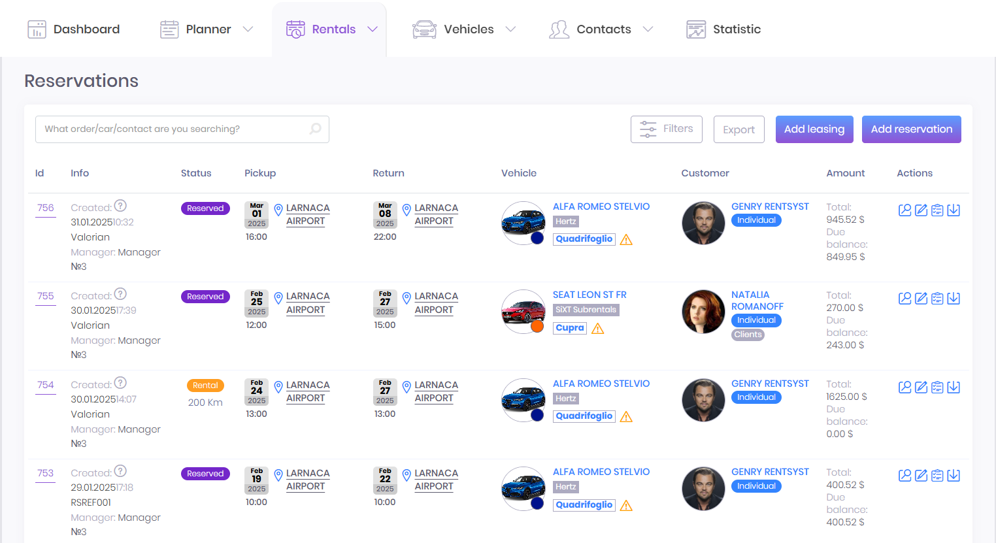Image resolution: width=996 pixels, height=543 pixels.
Task: Go to the Statistic tab
Action: (x=723, y=29)
